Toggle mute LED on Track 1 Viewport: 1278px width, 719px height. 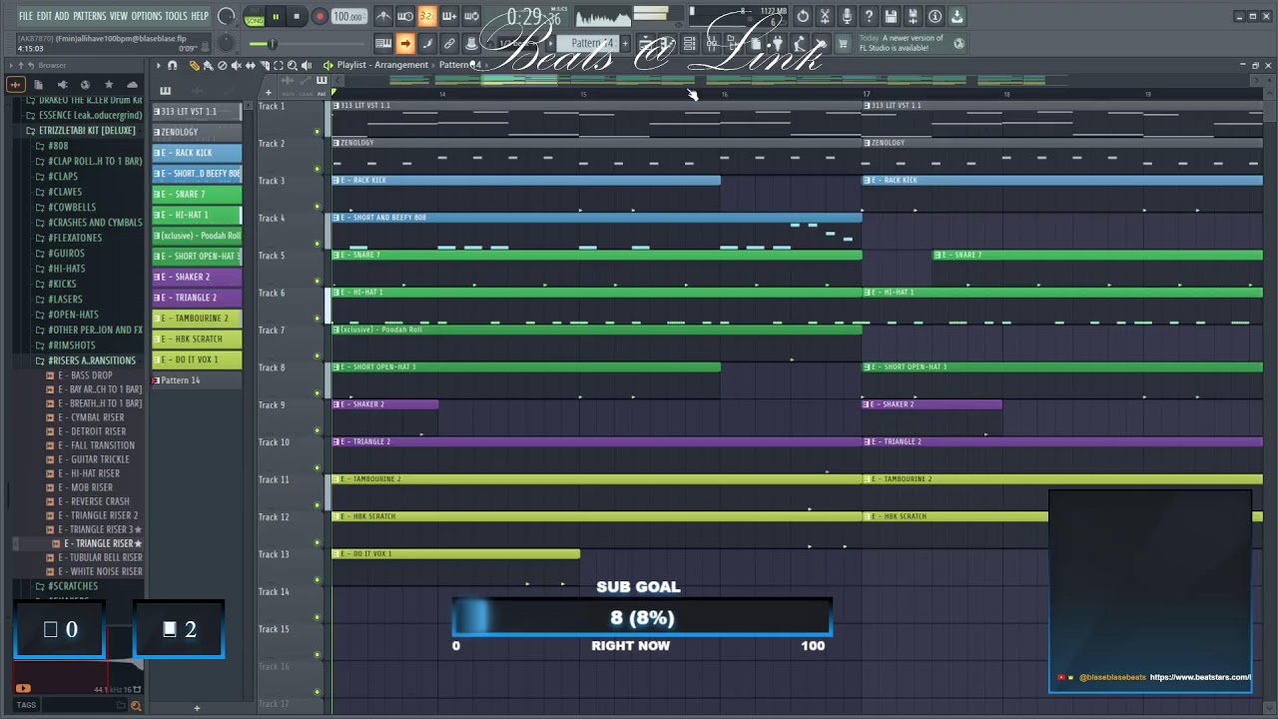[x=318, y=131]
